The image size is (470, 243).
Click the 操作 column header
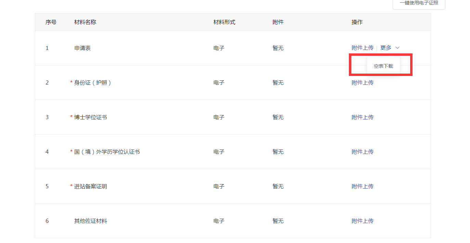pyautogui.click(x=357, y=22)
